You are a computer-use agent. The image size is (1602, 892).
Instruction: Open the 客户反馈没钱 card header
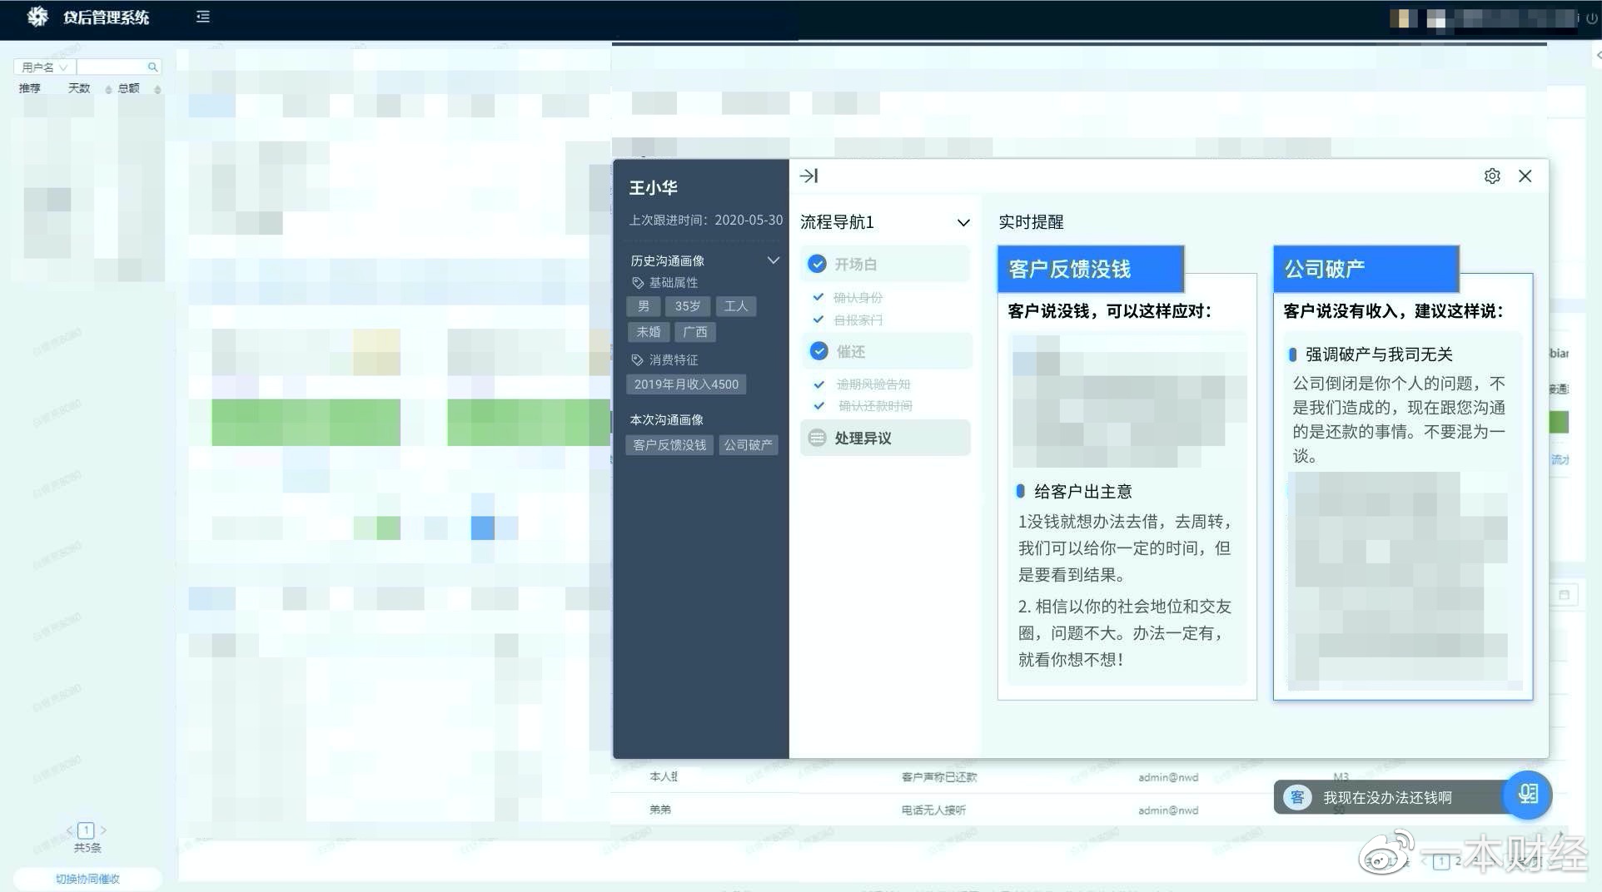[1091, 269]
